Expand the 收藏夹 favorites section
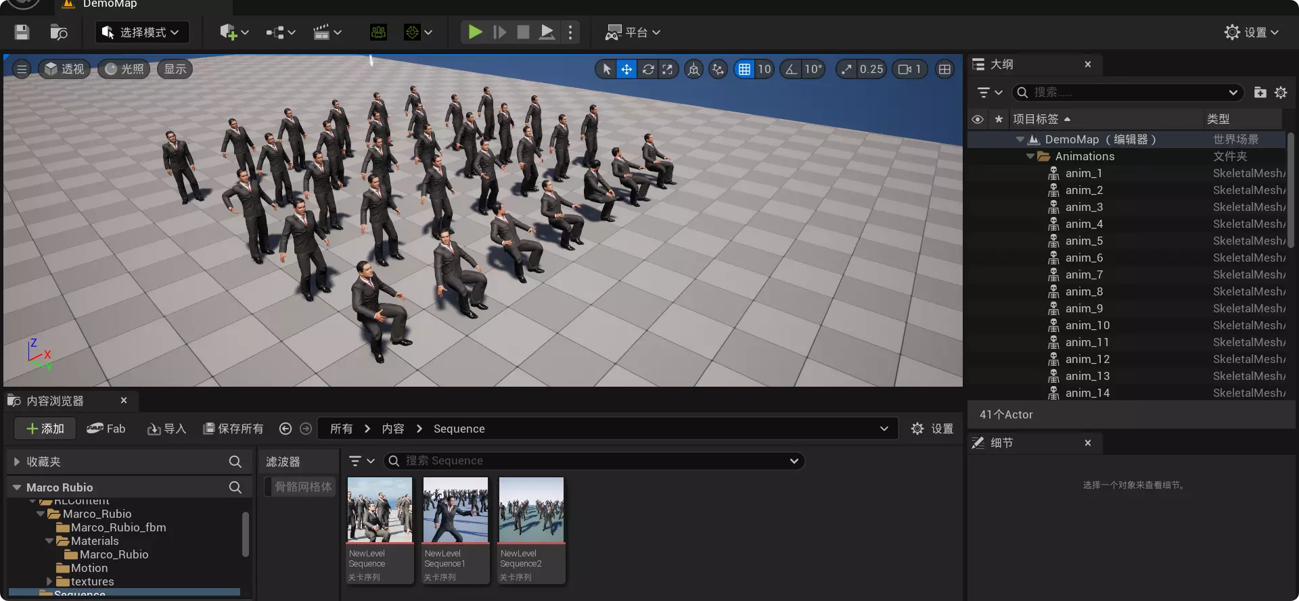 coord(17,462)
